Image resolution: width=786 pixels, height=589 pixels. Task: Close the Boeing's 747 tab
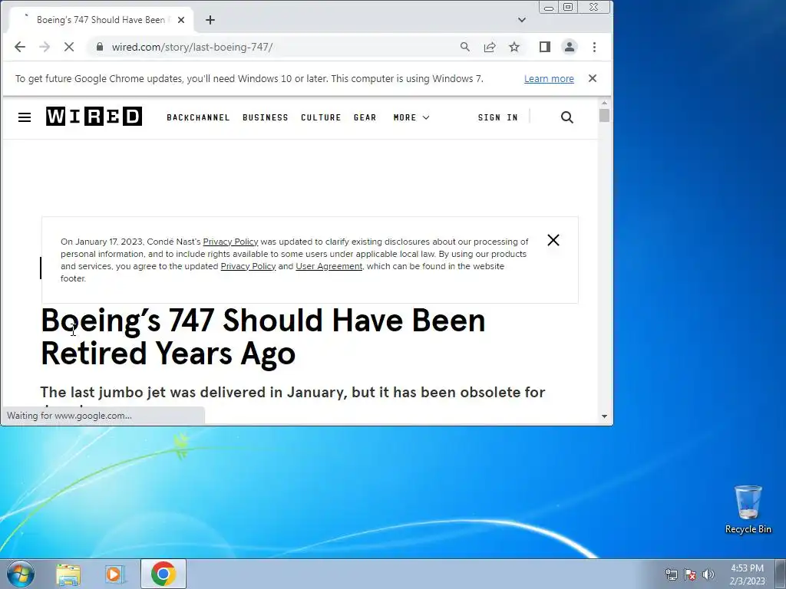click(x=181, y=20)
